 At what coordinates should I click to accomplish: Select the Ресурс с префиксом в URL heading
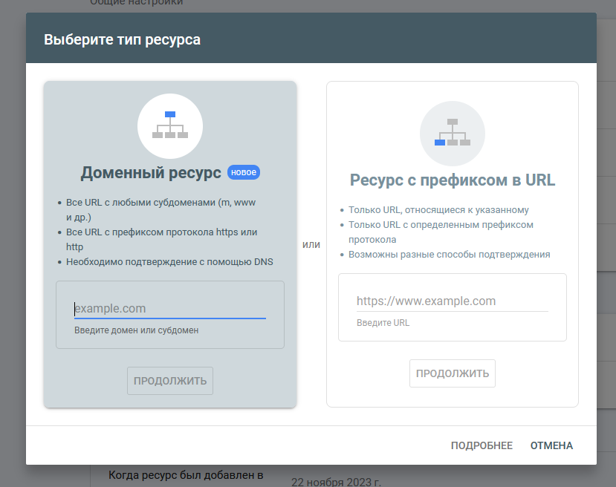[453, 180]
